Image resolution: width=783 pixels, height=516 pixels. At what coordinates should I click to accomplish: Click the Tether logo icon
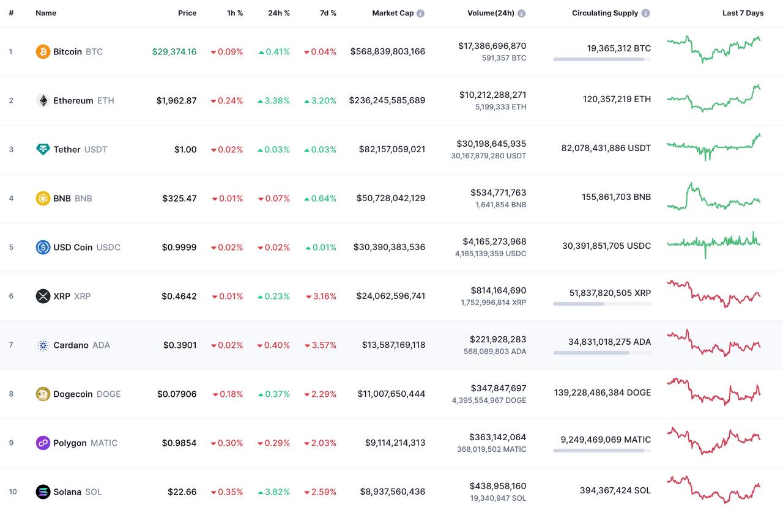43,149
